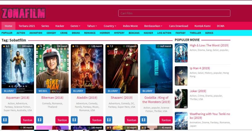
Task: Select DRAMA category in cyan bar
Action: point(76,33)
